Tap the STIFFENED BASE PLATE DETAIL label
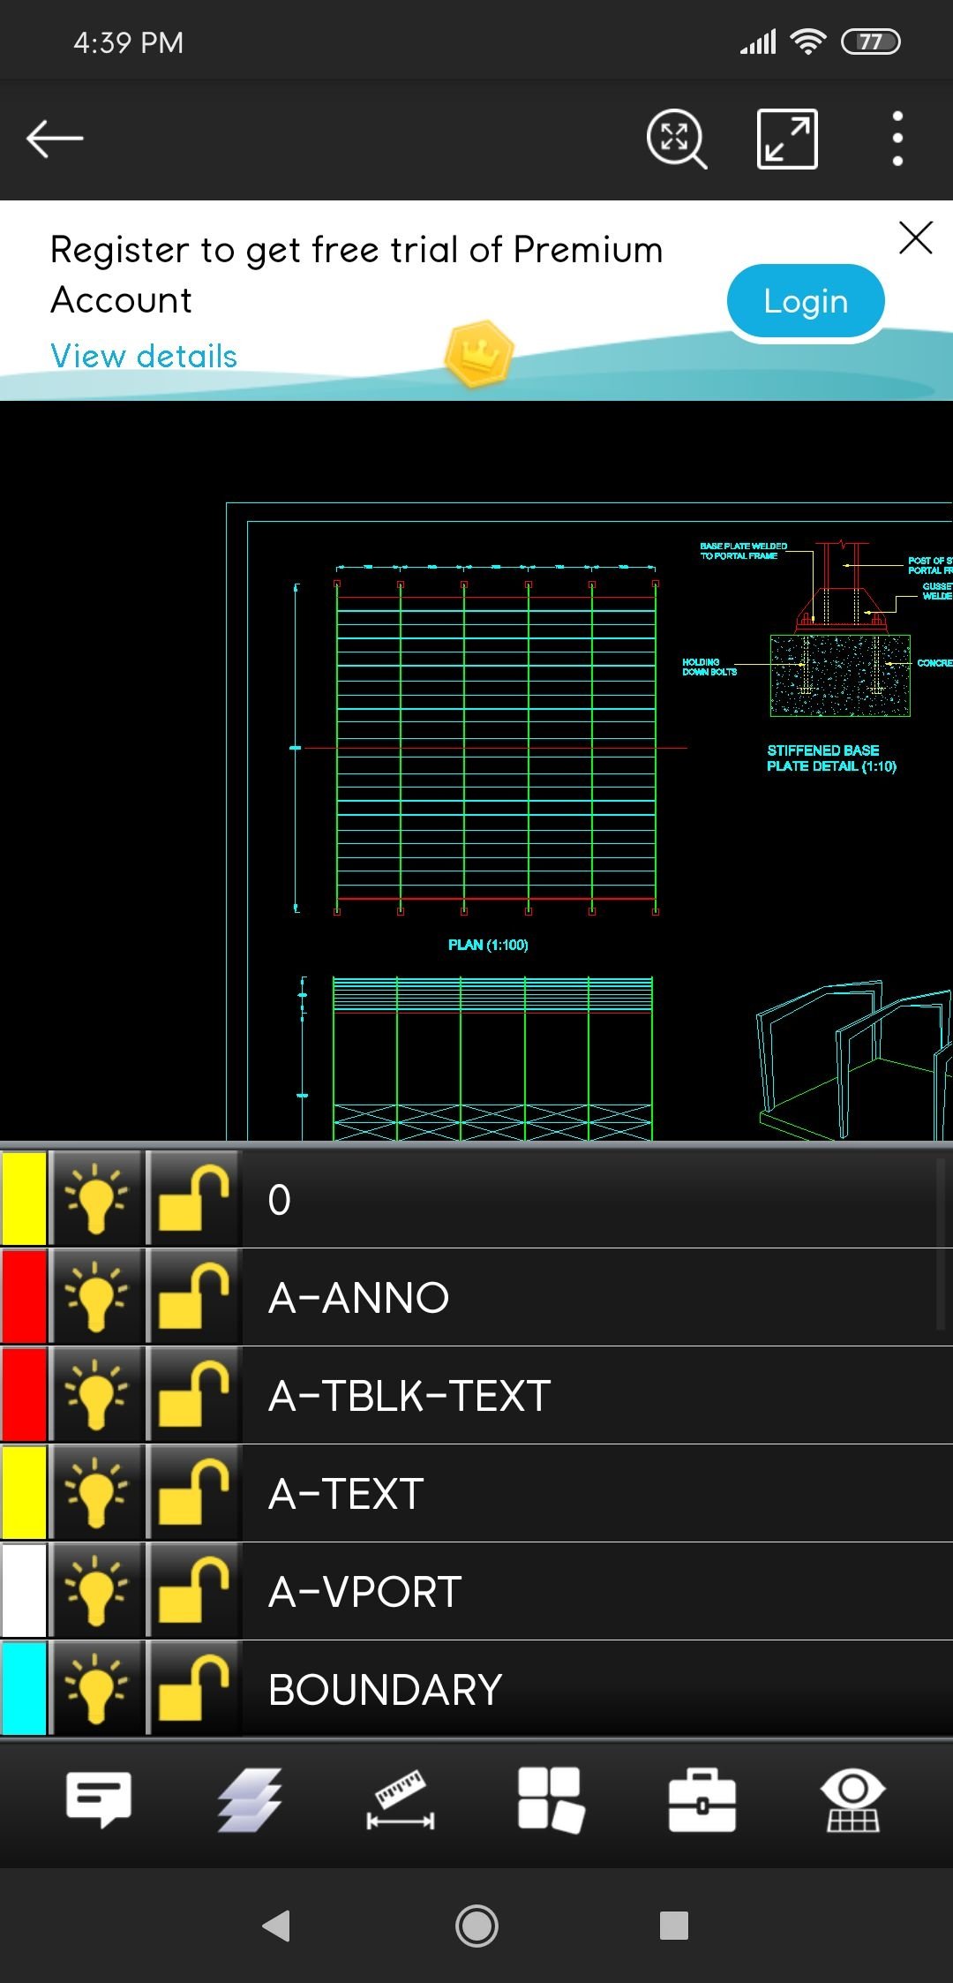Viewport: 953px width, 1983px height. pos(831,758)
